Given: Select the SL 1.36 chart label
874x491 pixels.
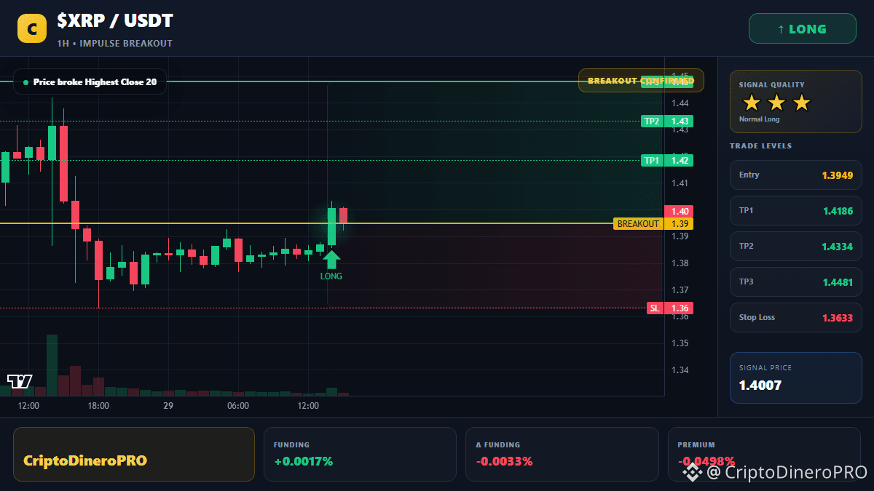Looking at the screenshot, I should 670,308.
